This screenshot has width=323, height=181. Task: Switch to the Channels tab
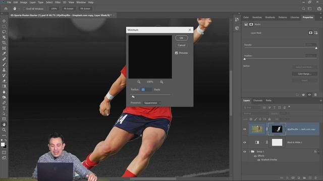pos(258,101)
